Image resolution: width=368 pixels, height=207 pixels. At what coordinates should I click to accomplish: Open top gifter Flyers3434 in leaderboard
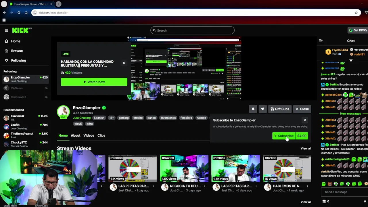pyautogui.click(x=337, y=52)
